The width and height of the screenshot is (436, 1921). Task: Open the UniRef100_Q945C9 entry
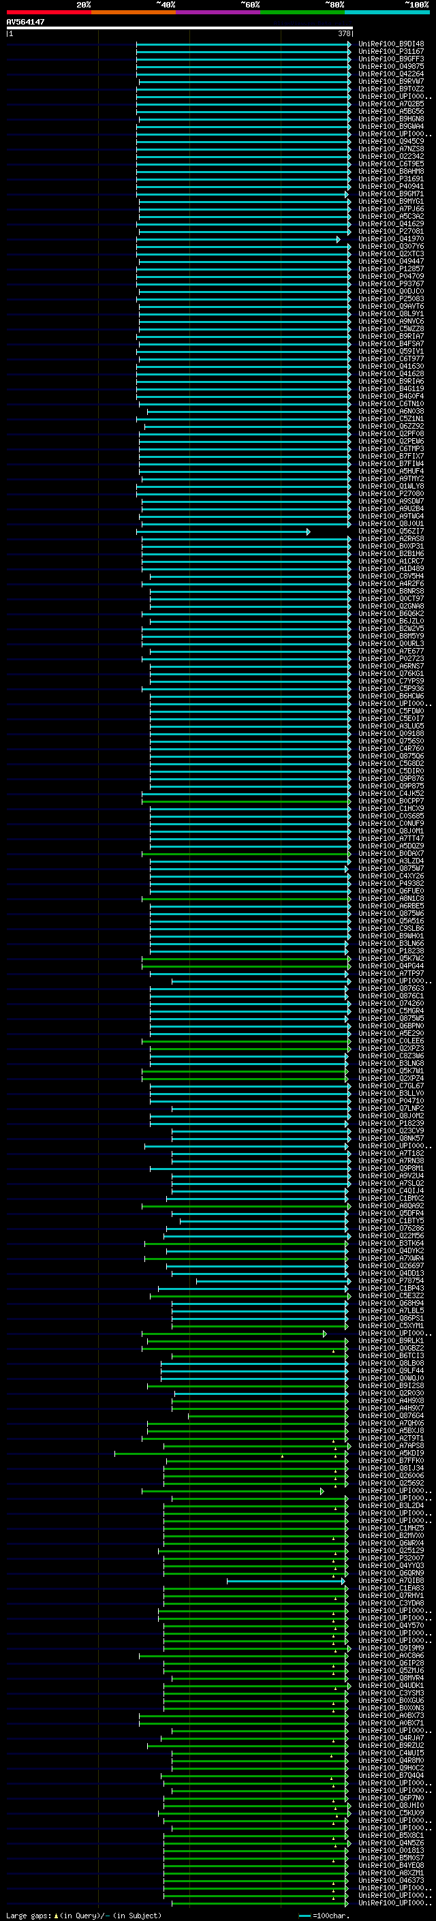click(x=391, y=142)
